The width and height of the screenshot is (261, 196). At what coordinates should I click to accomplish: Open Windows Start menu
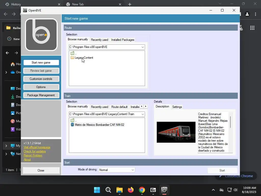point(97,190)
